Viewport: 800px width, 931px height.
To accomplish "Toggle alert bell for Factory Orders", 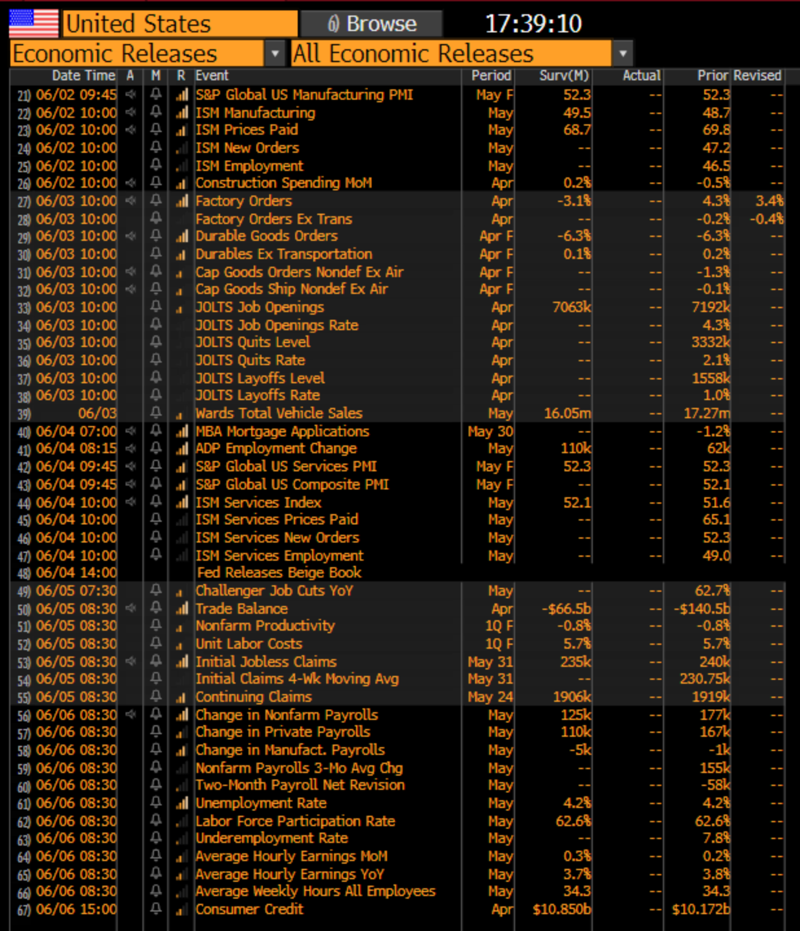I will [x=156, y=201].
